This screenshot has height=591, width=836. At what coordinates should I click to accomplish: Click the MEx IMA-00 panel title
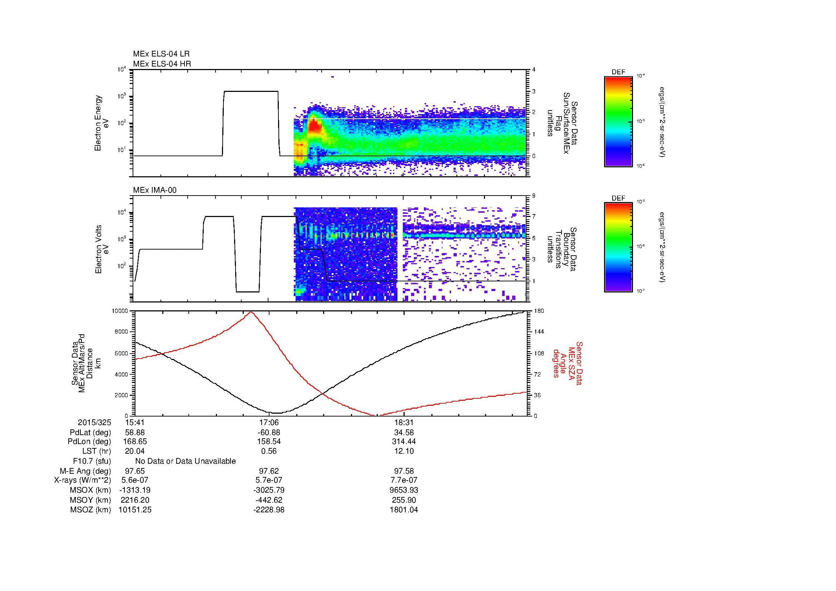pos(155,191)
